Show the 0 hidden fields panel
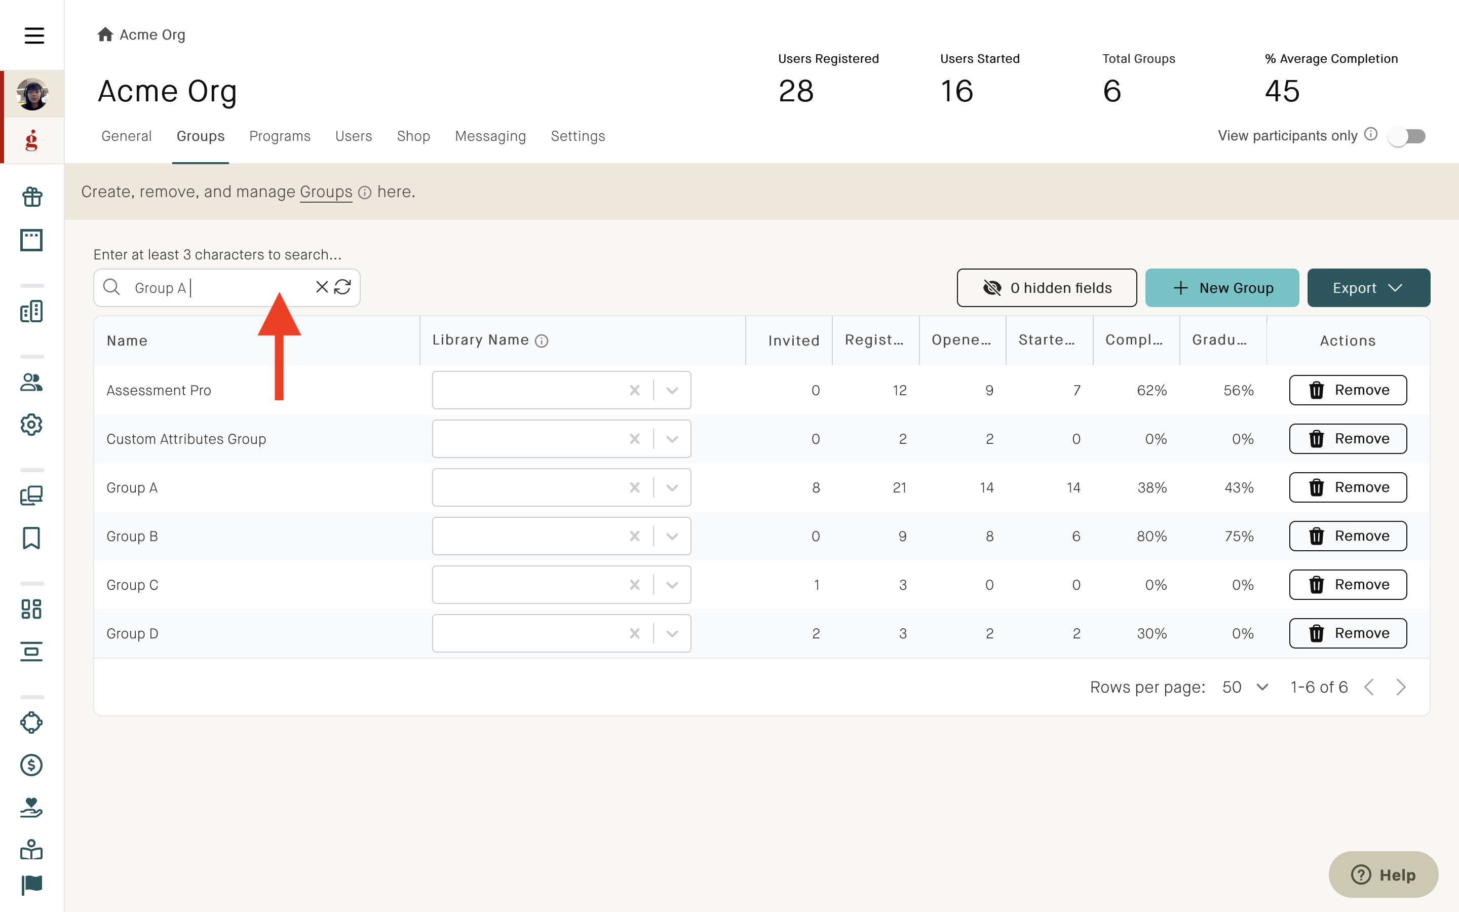The height and width of the screenshot is (912, 1459). [1047, 288]
